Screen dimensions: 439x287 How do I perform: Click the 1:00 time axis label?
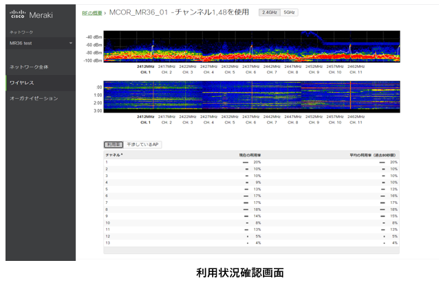pyautogui.click(x=98, y=95)
